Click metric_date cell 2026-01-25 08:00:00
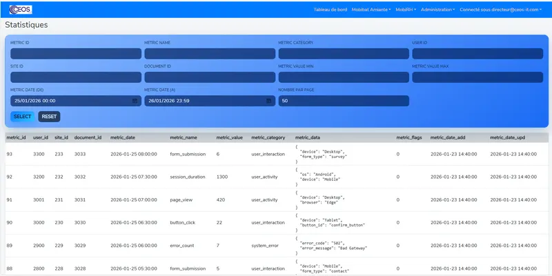This screenshot has height=276, width=552. pyautogui.click(x=134, y=154)
